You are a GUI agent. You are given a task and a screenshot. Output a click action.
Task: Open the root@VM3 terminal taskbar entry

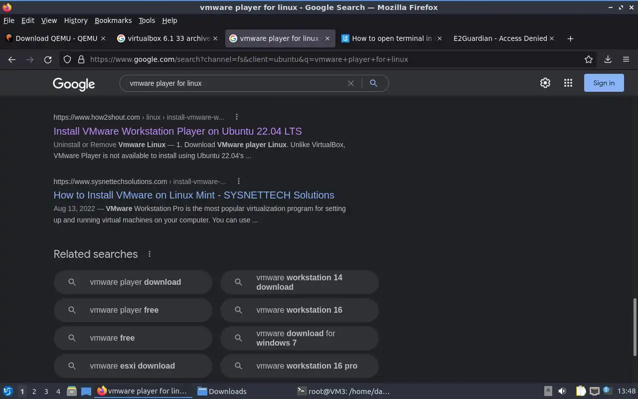coord(343,391)
